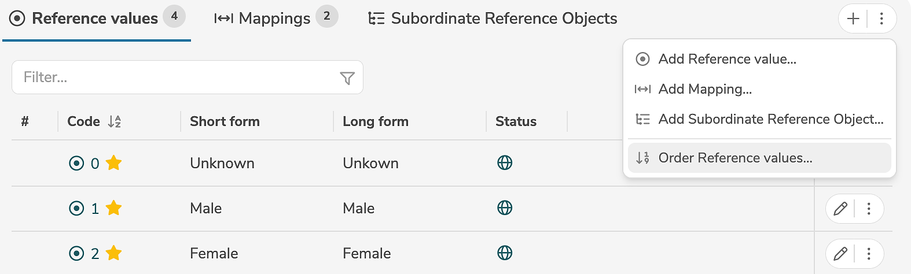This screenshot has width=911, height=274.
Task: Open the top-right three-dot overflow menu
Action: point(881,19)
